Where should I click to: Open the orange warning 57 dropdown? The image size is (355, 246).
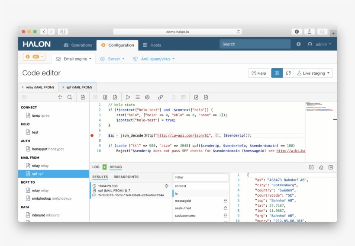pyautogui.click(x=34, y=57)
